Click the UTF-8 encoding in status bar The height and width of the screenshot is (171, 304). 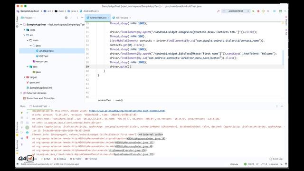pos(264,164)
